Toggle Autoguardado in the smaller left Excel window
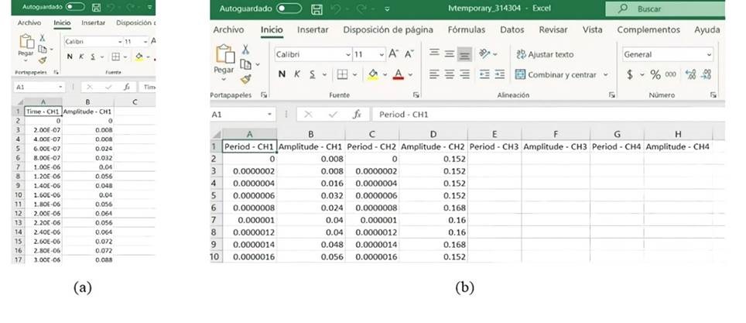The image size is (746, 323). [75, 6]
